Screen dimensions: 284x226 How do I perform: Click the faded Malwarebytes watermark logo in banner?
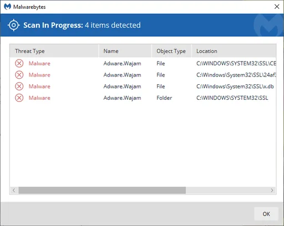click(268, 25)
